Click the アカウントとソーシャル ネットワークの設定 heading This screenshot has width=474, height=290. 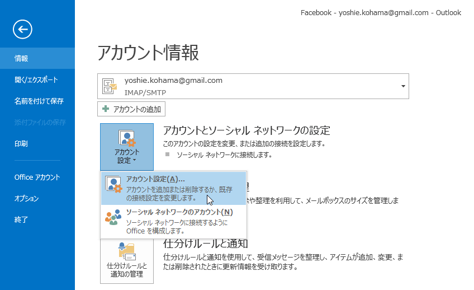247,130
